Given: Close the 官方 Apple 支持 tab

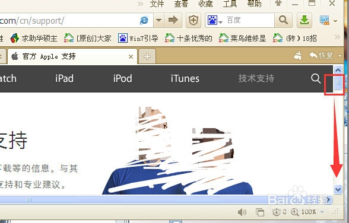Looking at the screenshot, I should [131, 57].
